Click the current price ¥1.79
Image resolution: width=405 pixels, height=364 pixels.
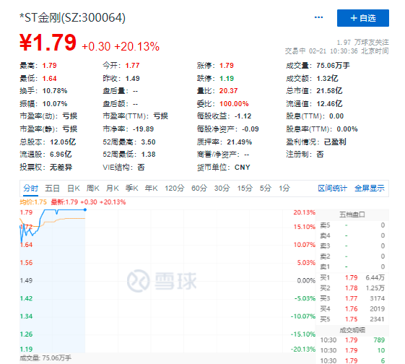(48, 43)
